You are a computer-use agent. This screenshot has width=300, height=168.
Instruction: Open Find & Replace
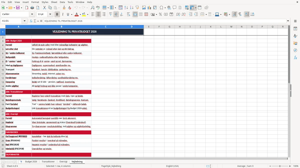pos(92,8)
